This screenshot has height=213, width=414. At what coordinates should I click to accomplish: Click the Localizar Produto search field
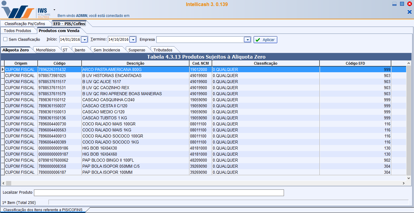click(159, 193)
